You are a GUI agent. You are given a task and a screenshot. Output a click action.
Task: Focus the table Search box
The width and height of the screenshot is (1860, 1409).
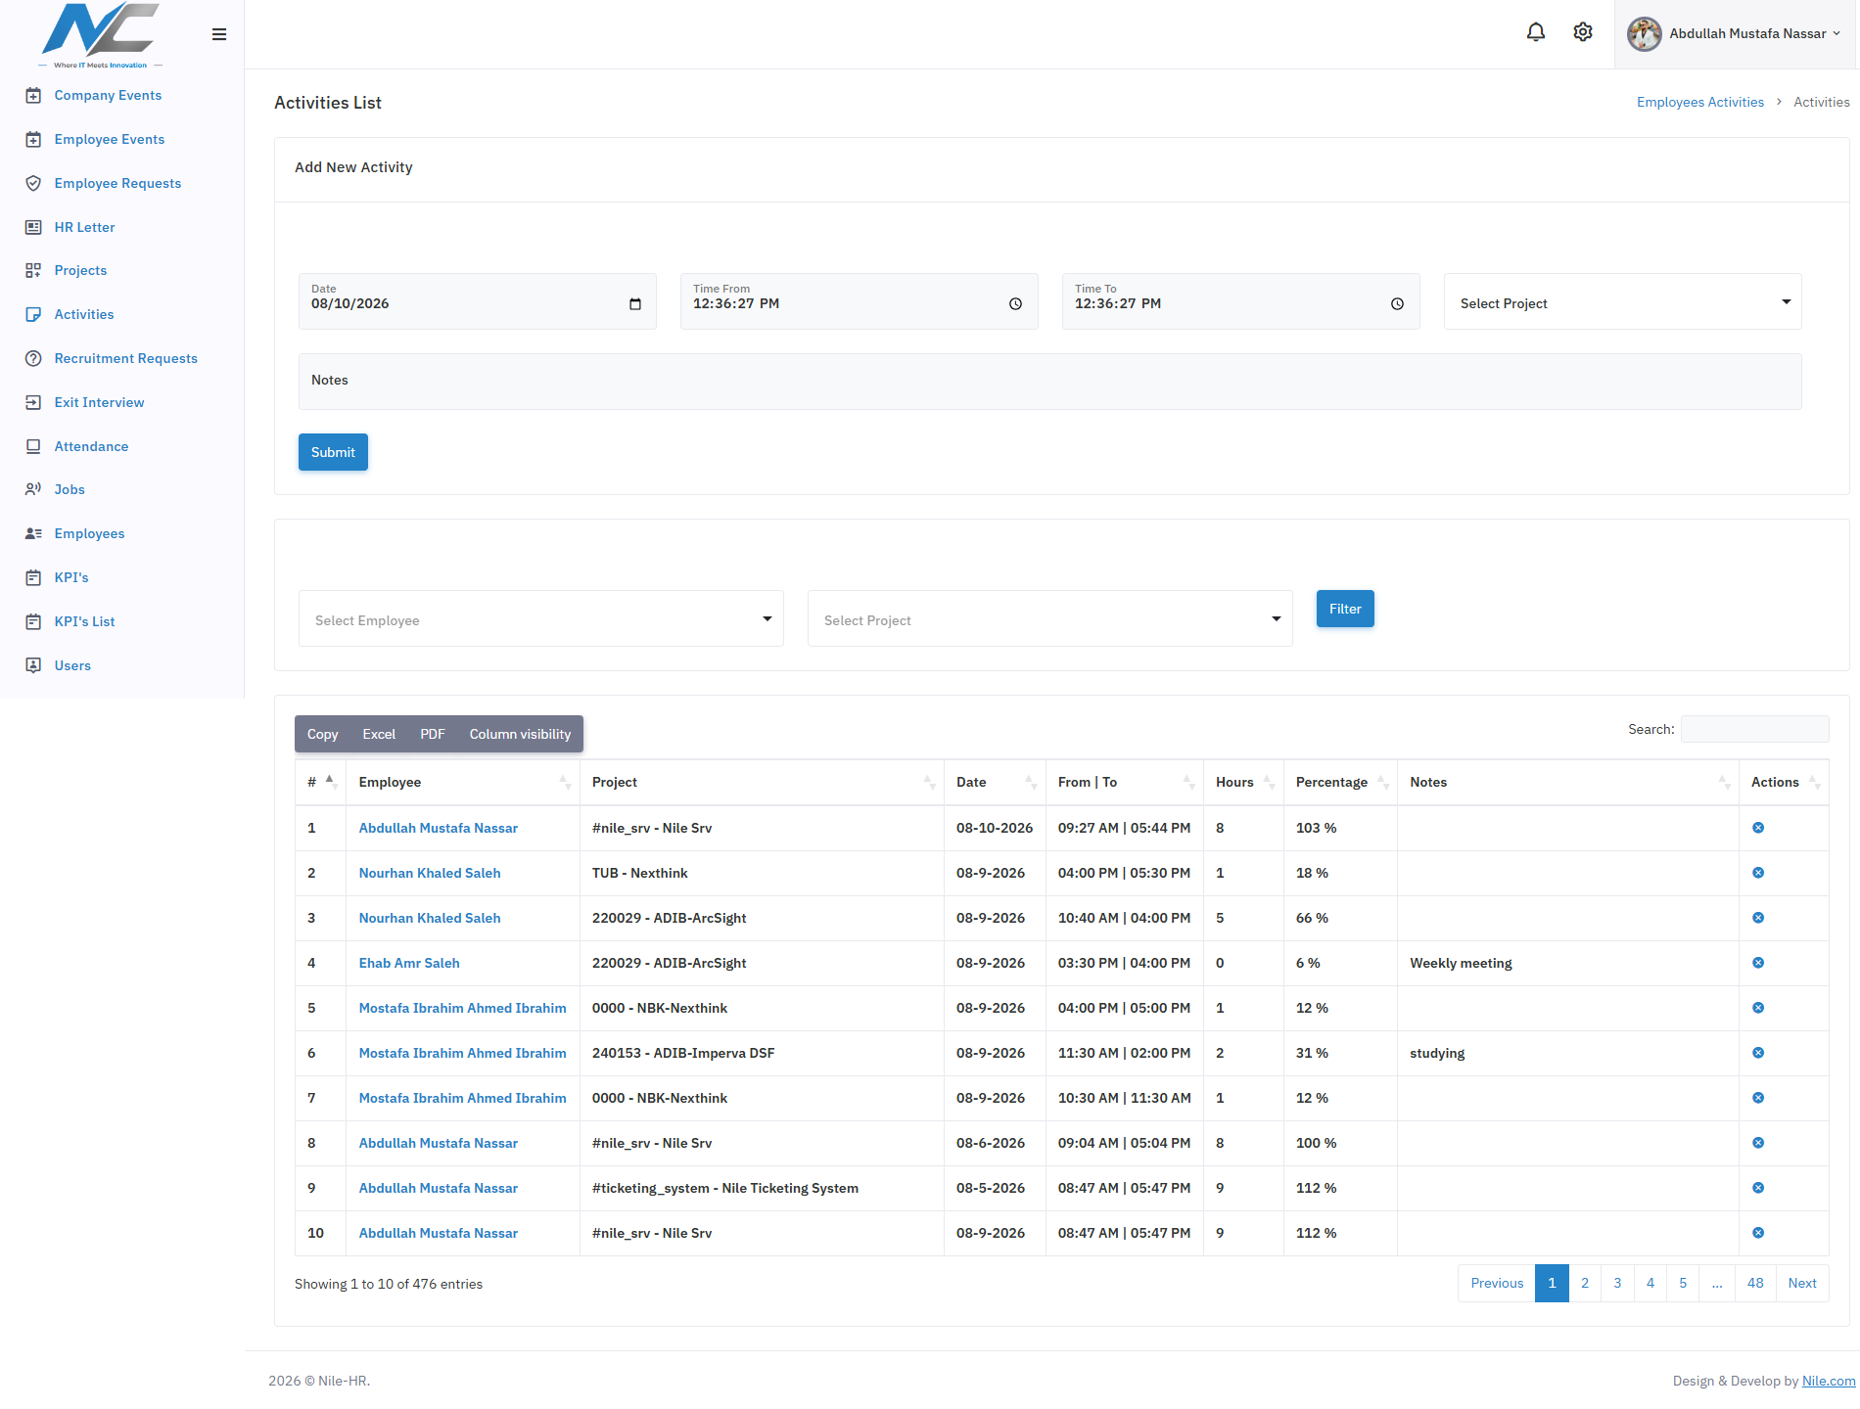point(1754,729)
